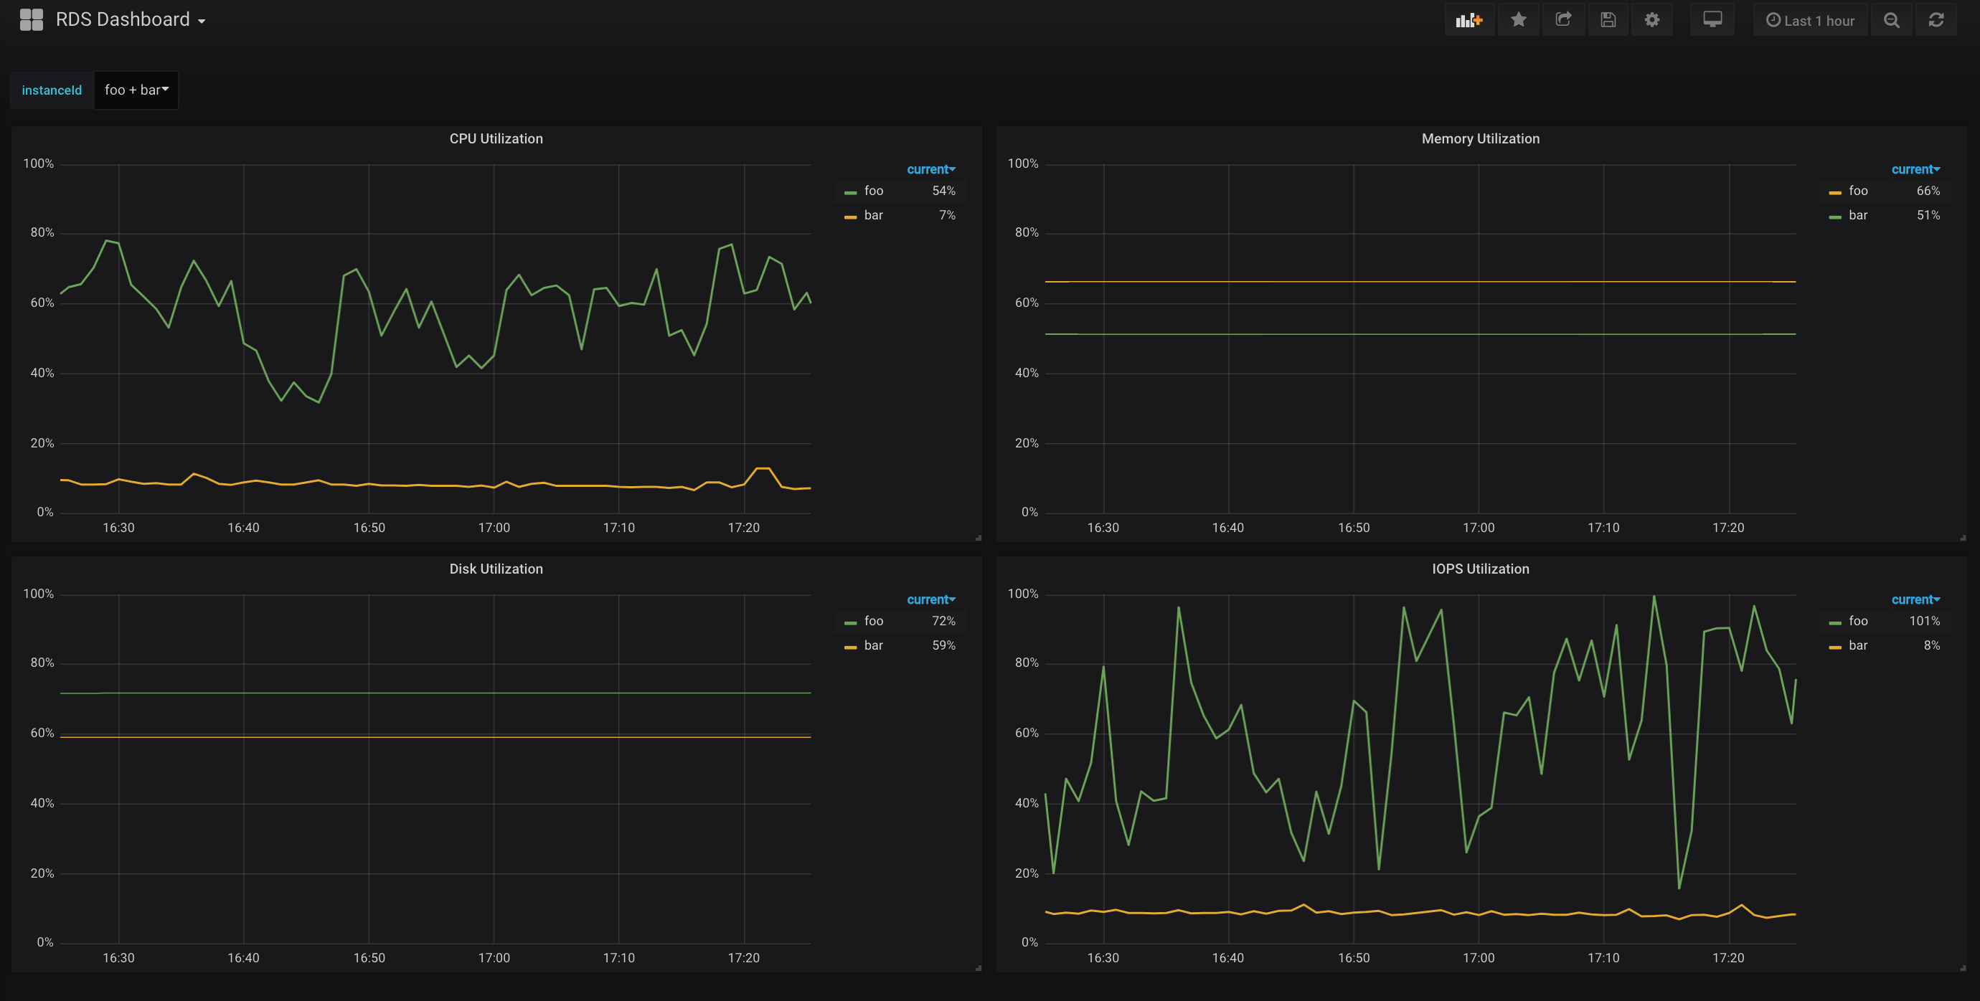Open dashboard settings gear icon
Image resolution: width=1980 pixels, height=1001 pixels.
(x=1651, y=20)
